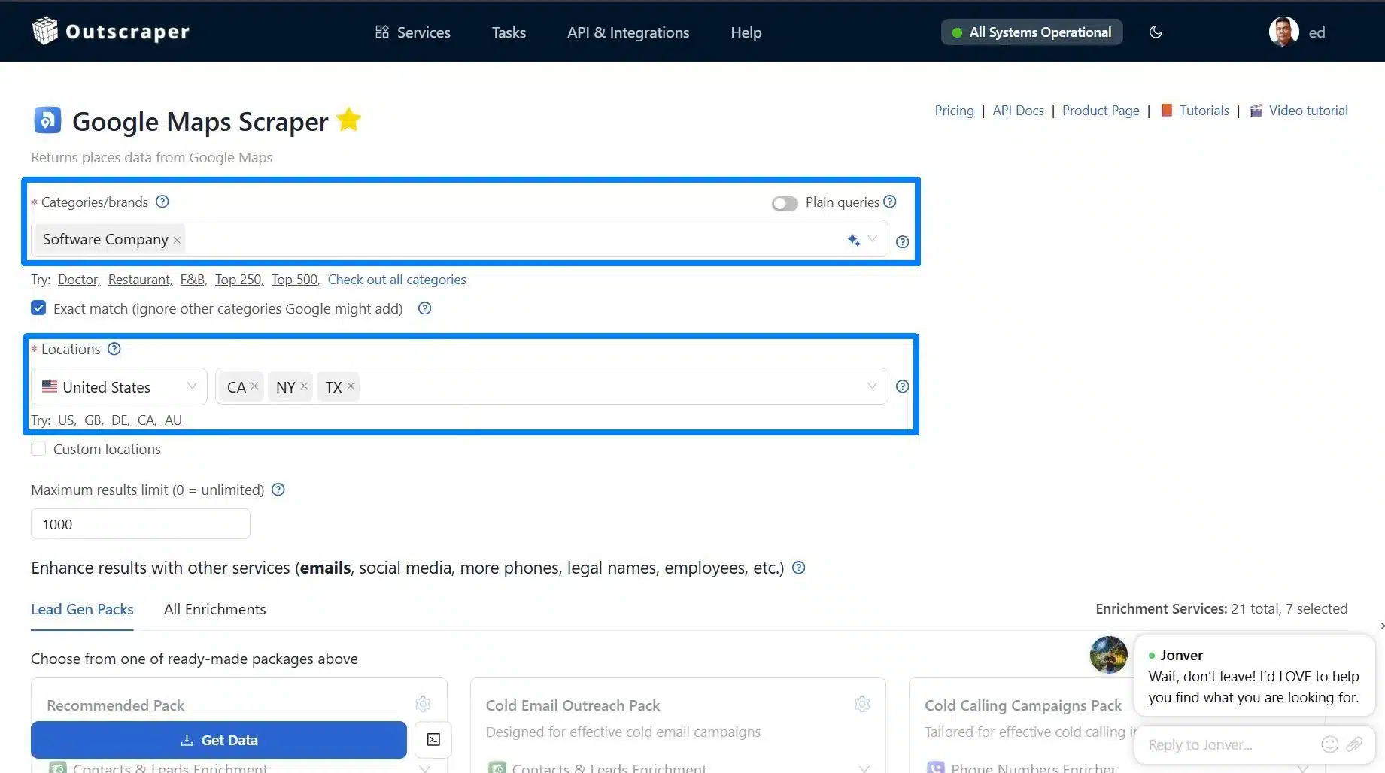The height and width of the screenshot is (773, 1385).
Task: Open the United States country dropdown
Action: click(x=119, y=386)
